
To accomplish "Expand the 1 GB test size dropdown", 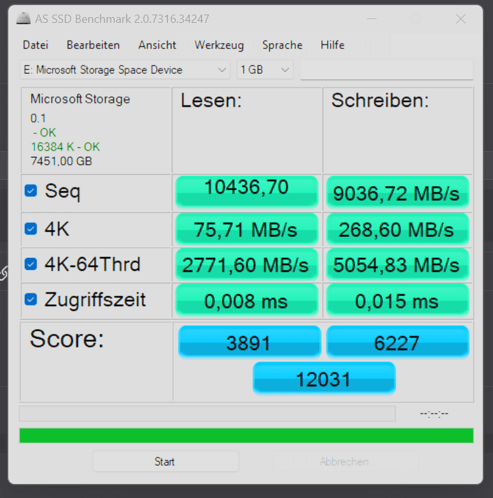I will 265,70.
